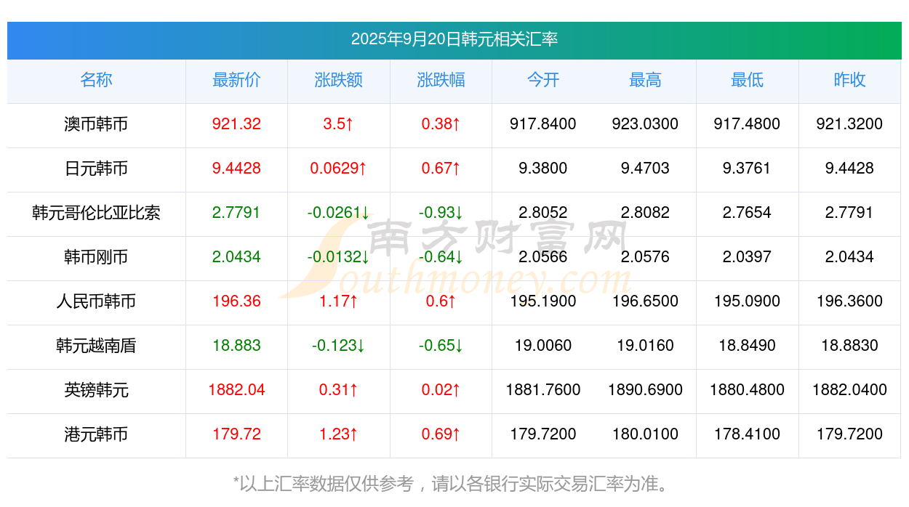Click the change percent -0.64↓

click(x=441, y=257)
